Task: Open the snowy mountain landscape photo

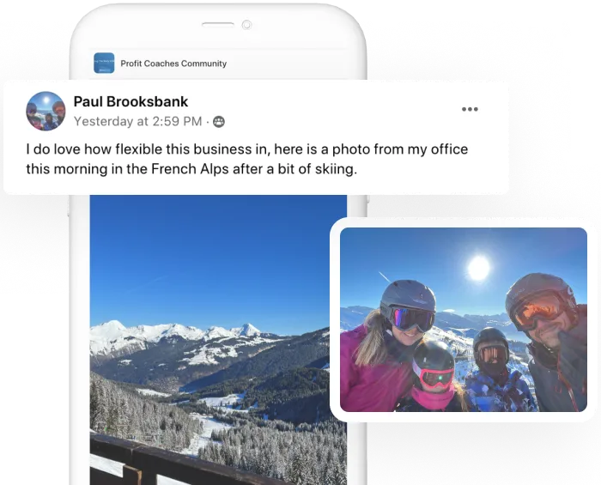Action: (218, 340)
